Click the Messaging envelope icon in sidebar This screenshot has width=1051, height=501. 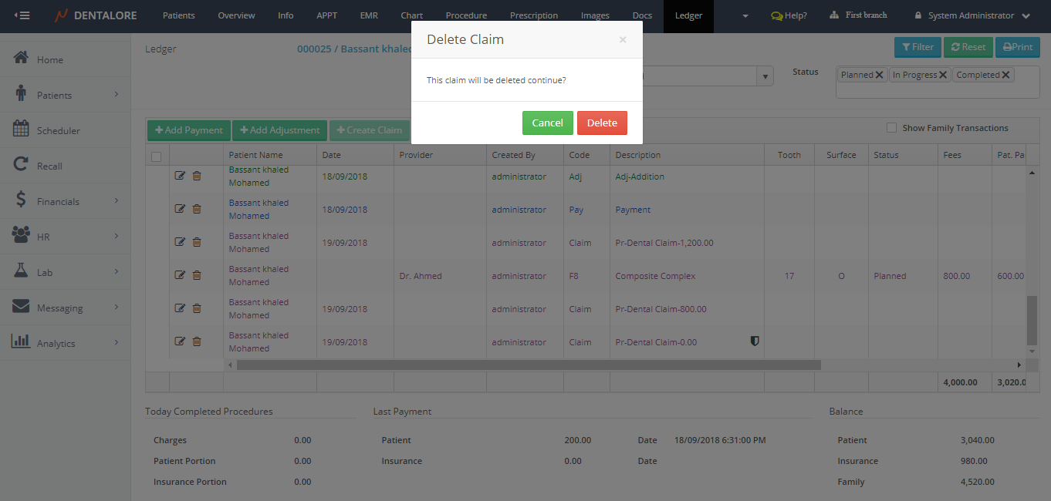pyautogui.click(x=21, y=307)
